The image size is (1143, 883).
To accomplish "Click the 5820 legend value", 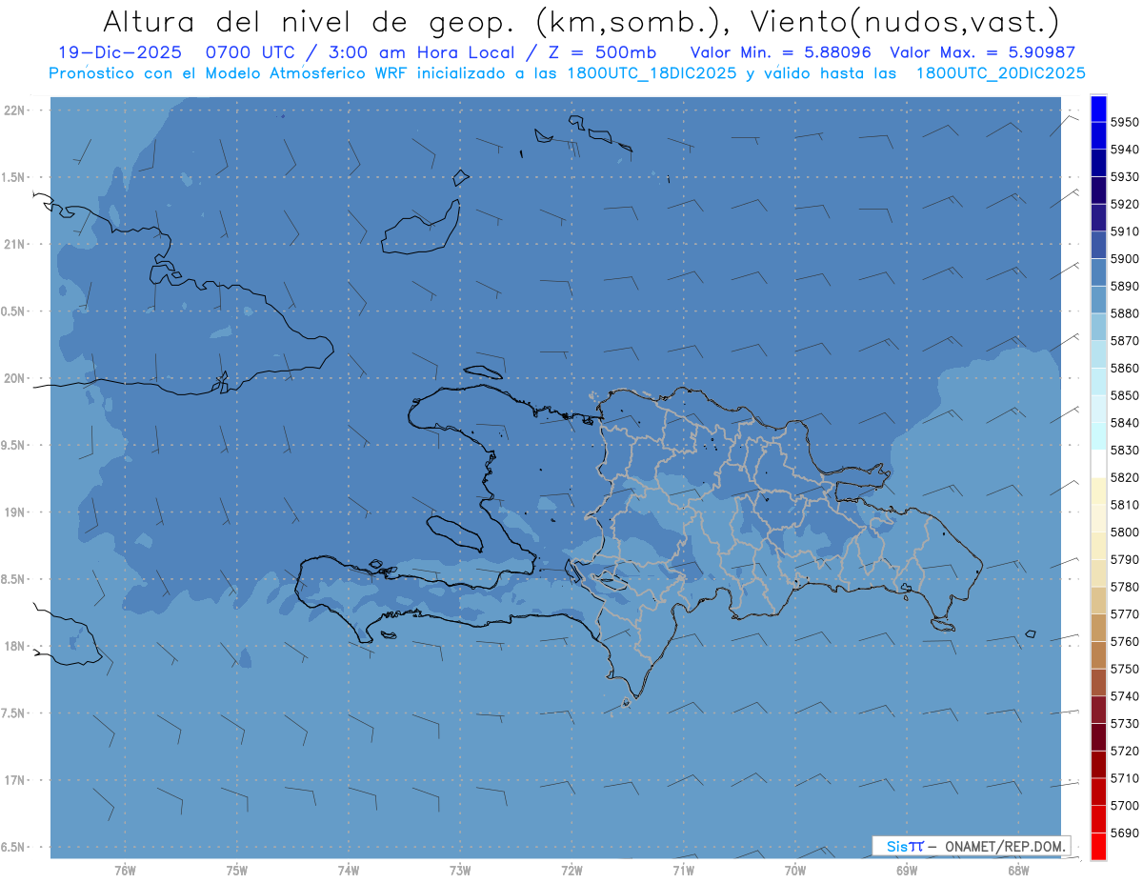I will (1124, 477).
